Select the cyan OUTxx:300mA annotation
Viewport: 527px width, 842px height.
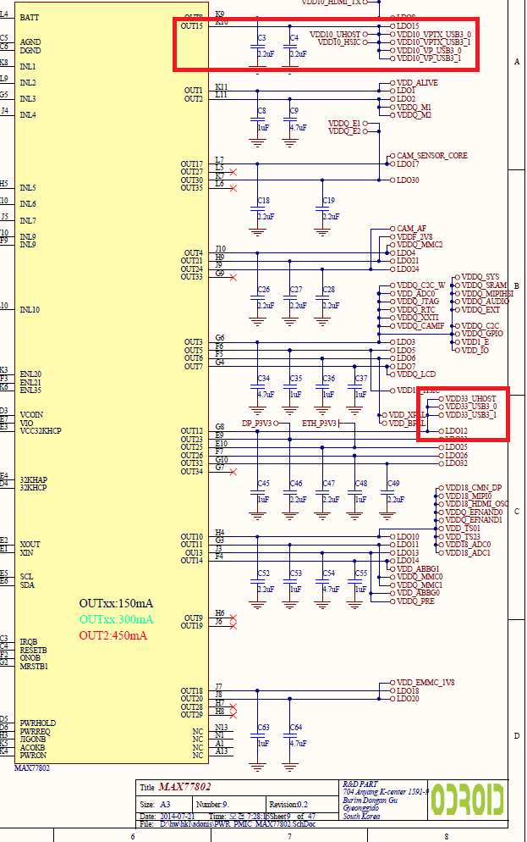click(x=116, y=619)
